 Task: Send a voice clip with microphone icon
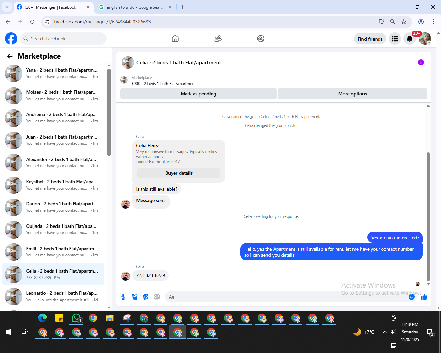point(123,297)
